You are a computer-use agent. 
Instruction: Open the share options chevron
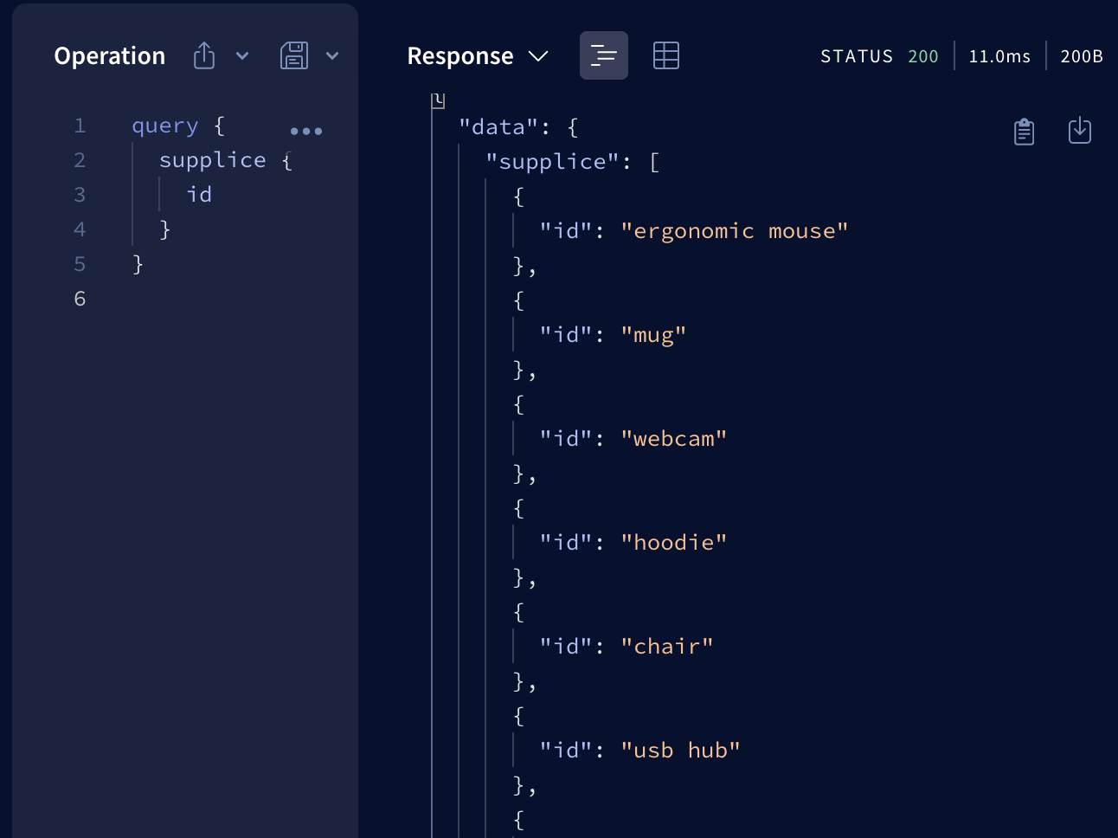point(242,56)
